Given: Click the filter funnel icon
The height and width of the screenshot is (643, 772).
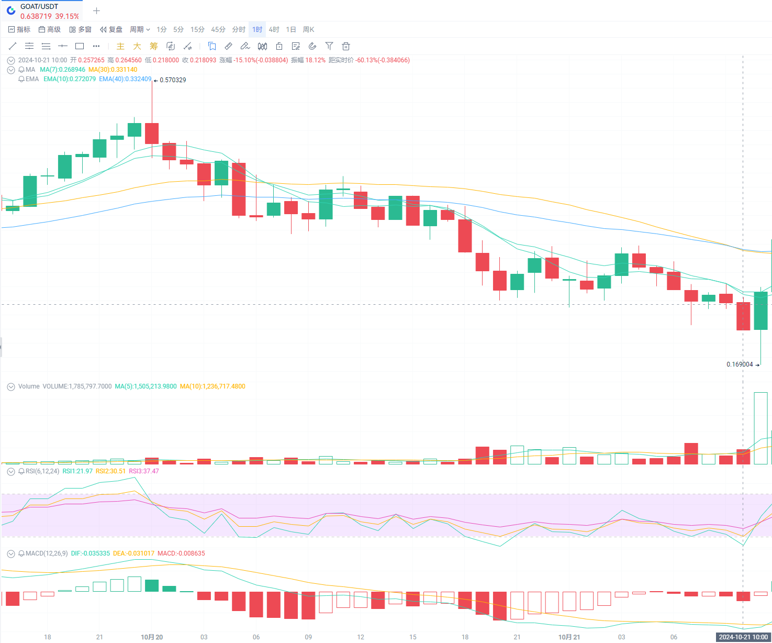Looking at the screenshot, I should point(329,46).
